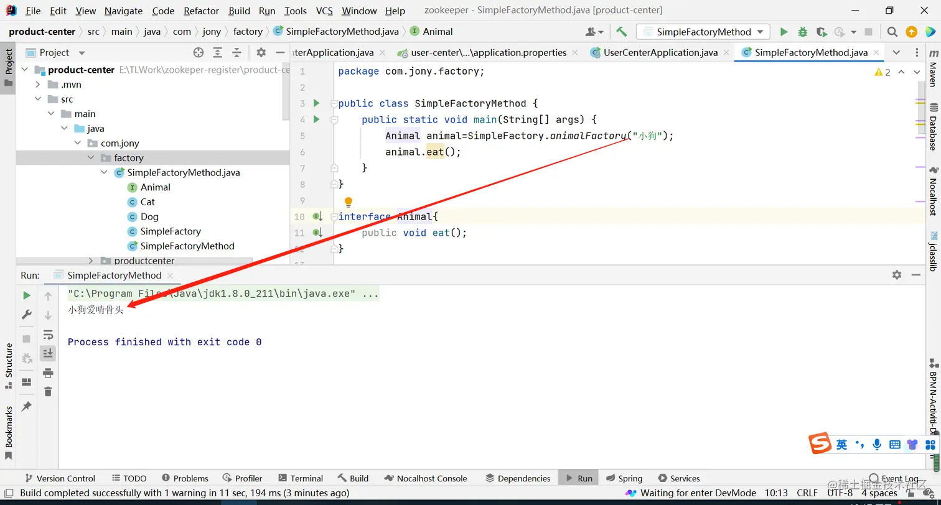Expand the productcenter package
Screen dimensions: 941x505
(x=90, y=261)
